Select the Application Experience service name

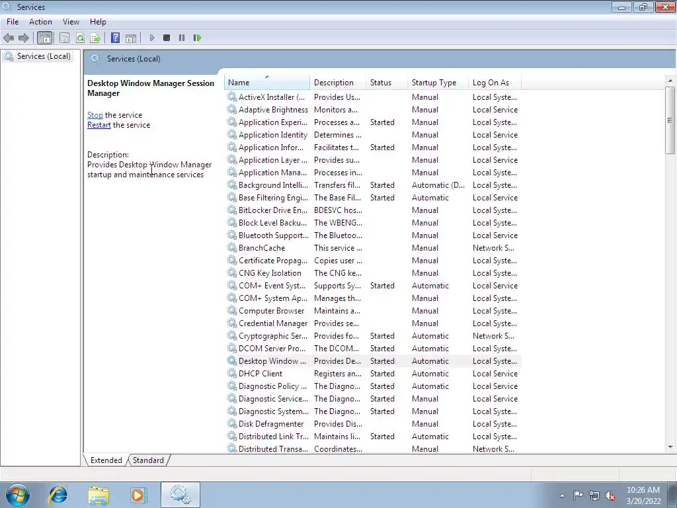coord(273,122)
